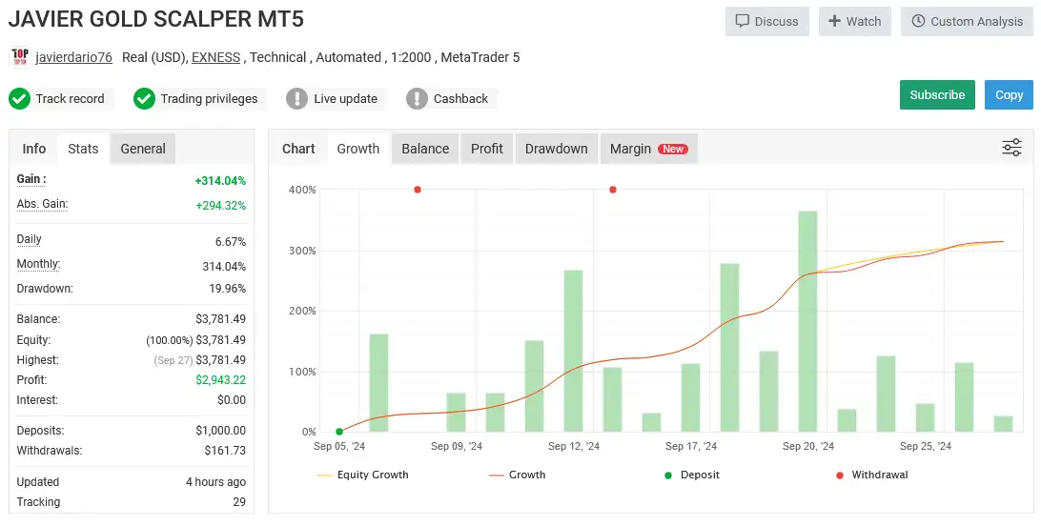Click the chart settings sliders icon
The width and height of the screenshot is (1041, 526).
click(x=1011, y=148)
